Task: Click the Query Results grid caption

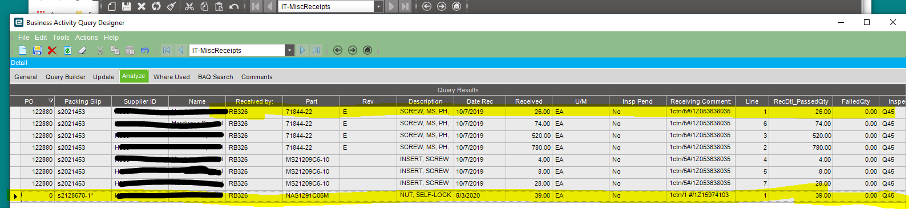Action: [458, 90]
